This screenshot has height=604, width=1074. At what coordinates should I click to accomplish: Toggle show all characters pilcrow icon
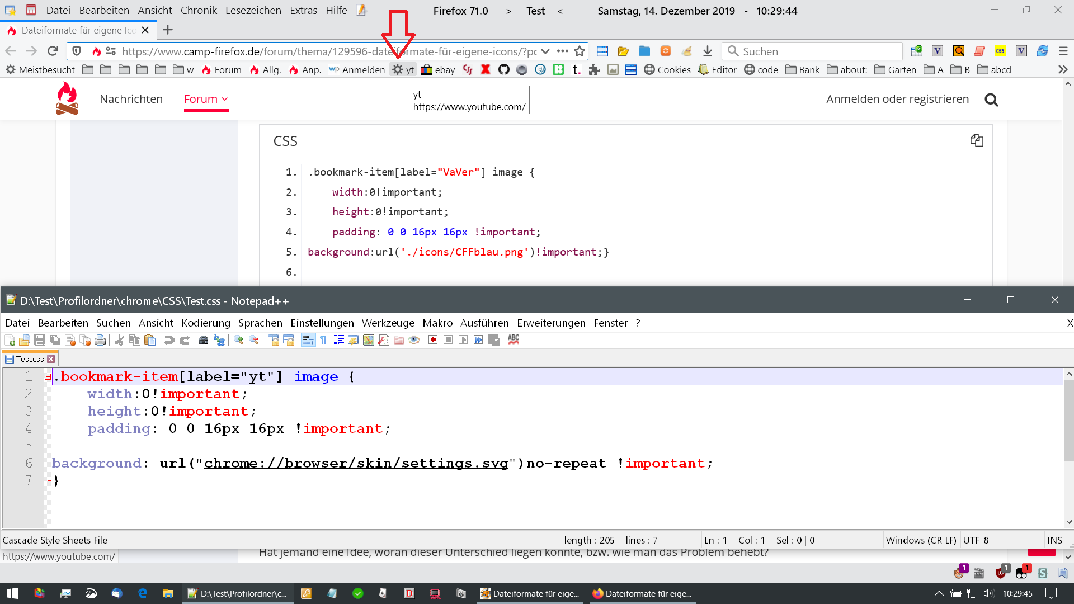pos(323,340)
